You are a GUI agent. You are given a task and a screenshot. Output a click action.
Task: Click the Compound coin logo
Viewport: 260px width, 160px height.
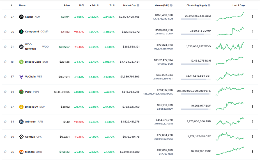tap(21, 32)
